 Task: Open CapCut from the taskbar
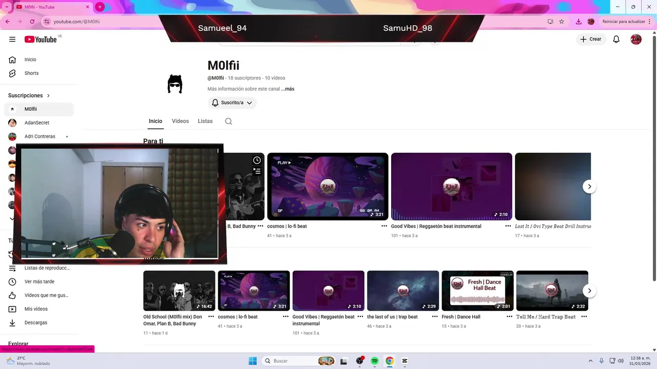point(405,361)
